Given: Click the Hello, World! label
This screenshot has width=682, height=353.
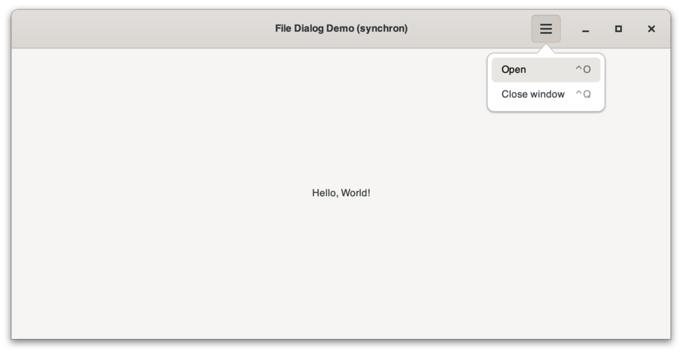Looking at the screenshot, I should [341, 193].
